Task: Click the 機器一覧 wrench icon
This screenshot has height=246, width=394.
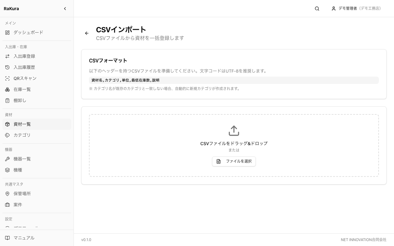Action: click(7, 159)
